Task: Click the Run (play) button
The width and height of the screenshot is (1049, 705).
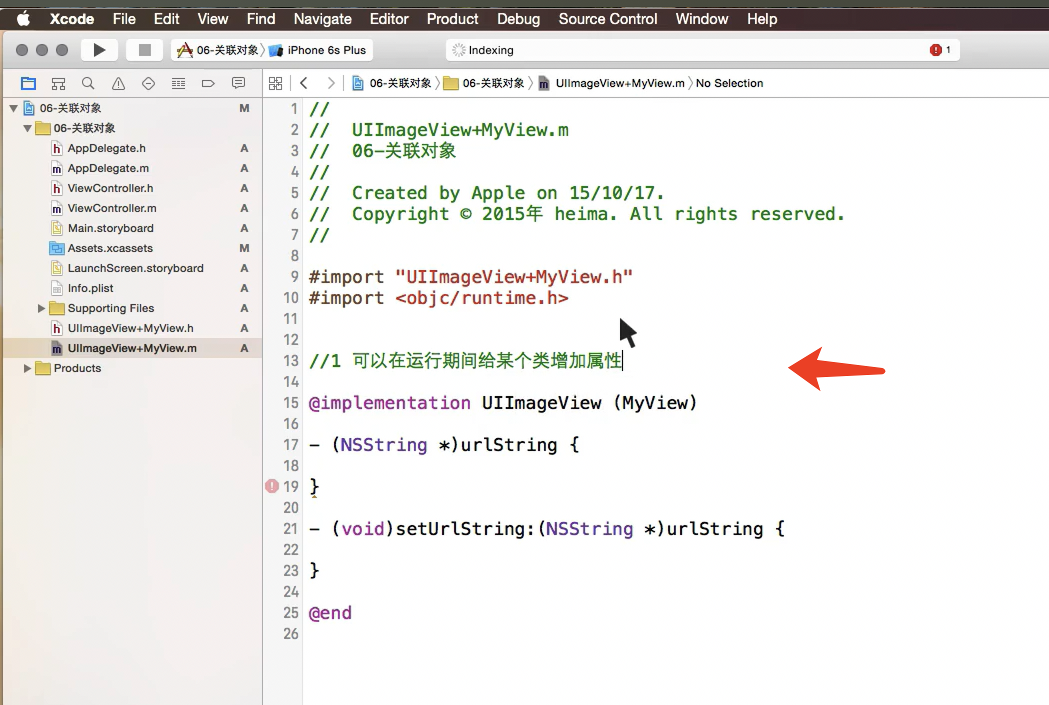Action: [x=99, y=50]
